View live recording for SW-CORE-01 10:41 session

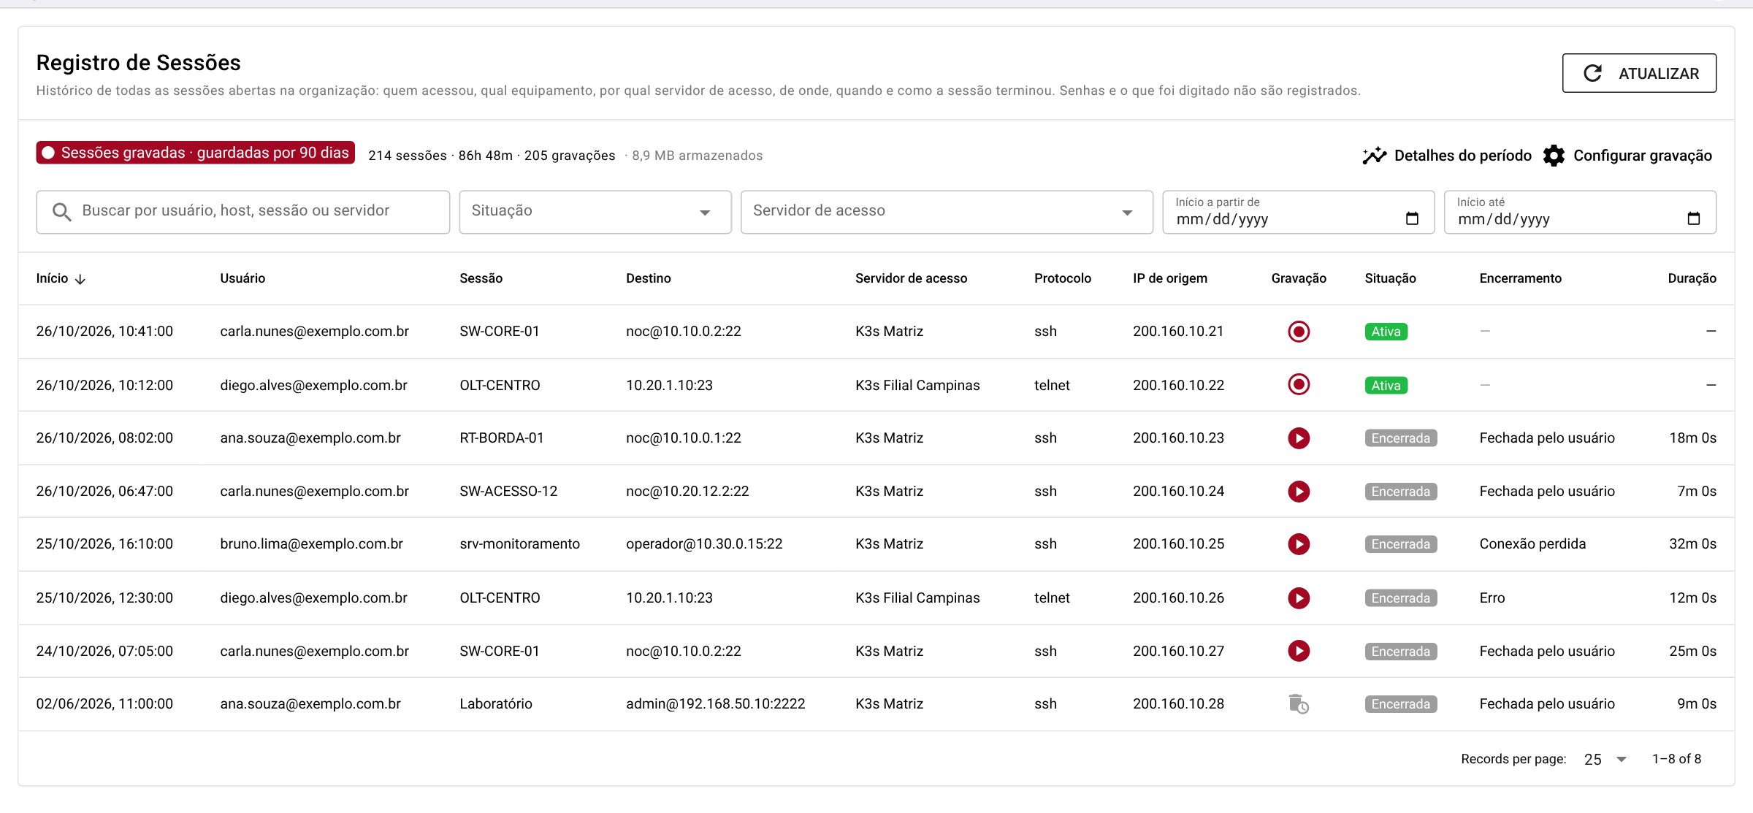1299,332
